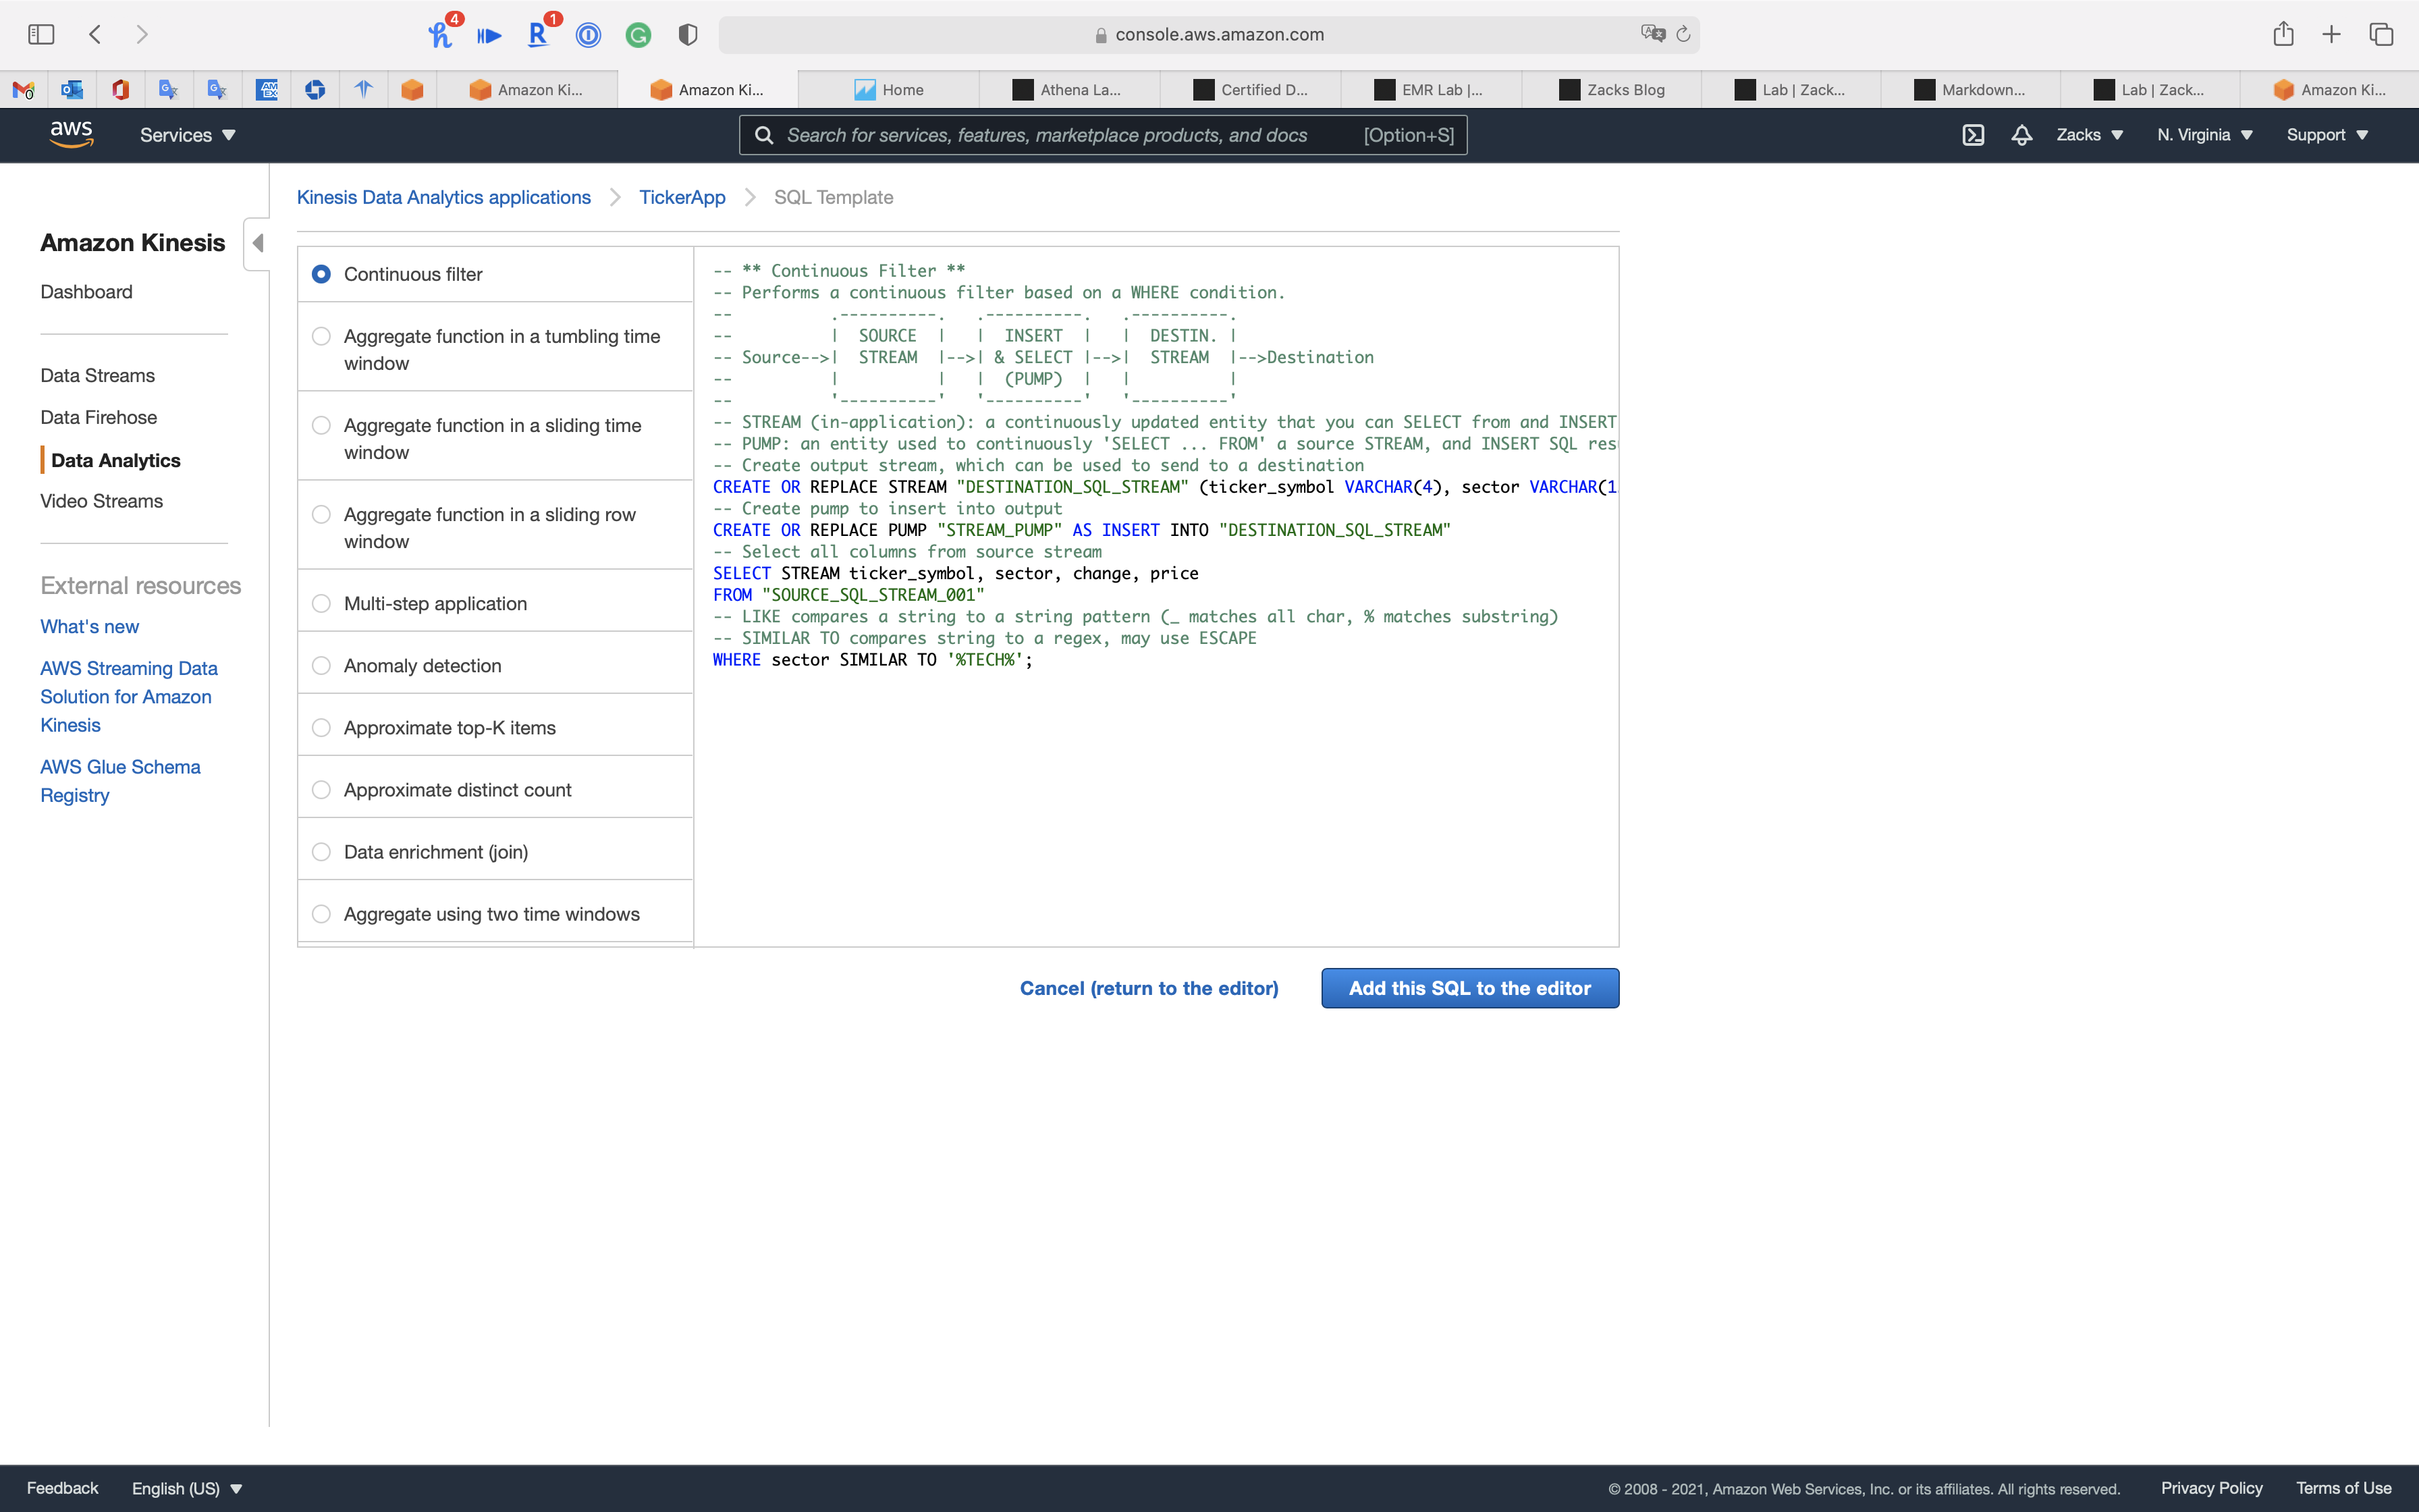Click the AWS logo home icon
The height and width of the screenshot is (1512, 2419).
[71, 134]
